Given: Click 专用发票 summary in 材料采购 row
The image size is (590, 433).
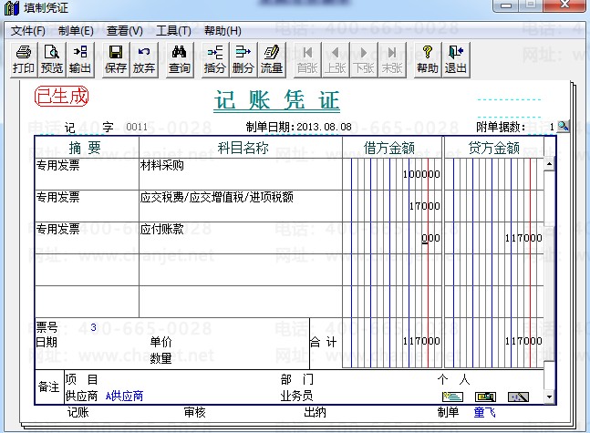Looking at the screenshot, I should pyautogui.click(x=87, y=174).
